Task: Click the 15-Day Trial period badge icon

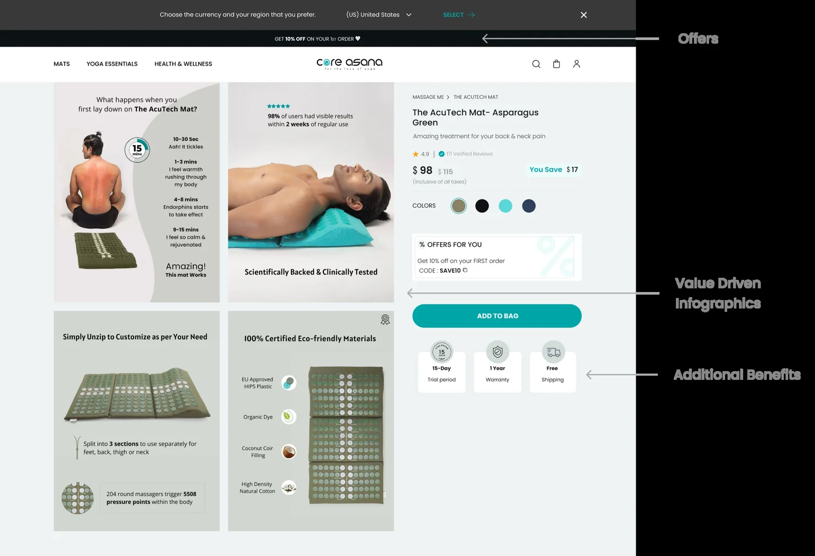Action: 442,352
